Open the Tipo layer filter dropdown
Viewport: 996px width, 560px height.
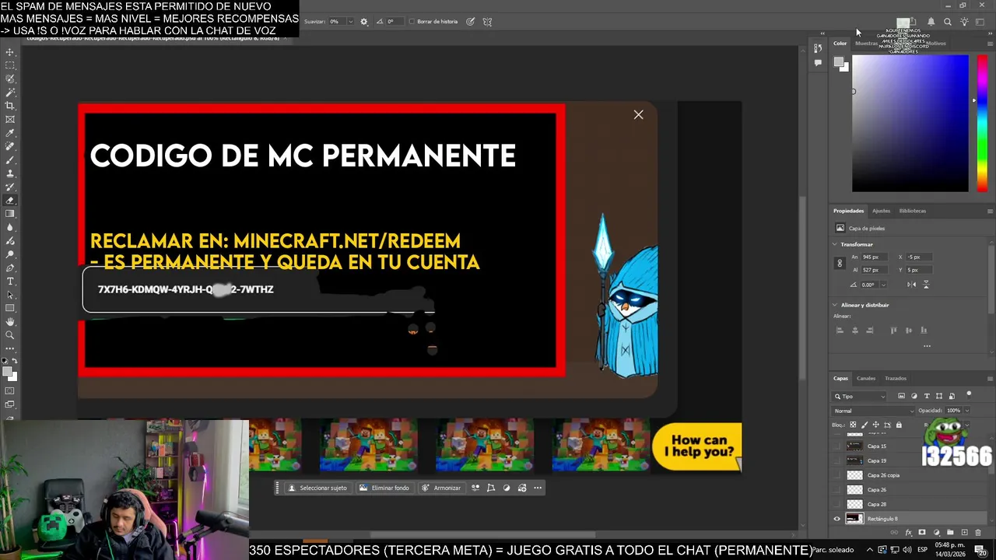(859, 396)
